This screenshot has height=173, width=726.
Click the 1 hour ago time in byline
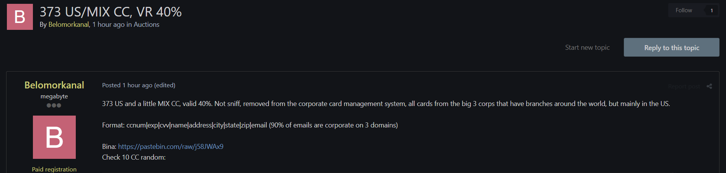(x=108, y=24)
